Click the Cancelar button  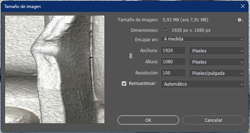click(213, 120)
